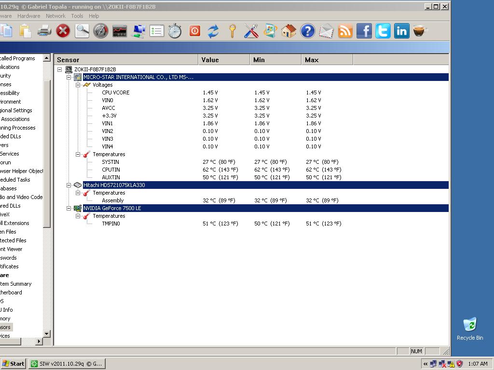The height and width of the screenshot is (370, 494).
Task: Open the Help menu
Action: pyautogui.click(x=94, y=16)
